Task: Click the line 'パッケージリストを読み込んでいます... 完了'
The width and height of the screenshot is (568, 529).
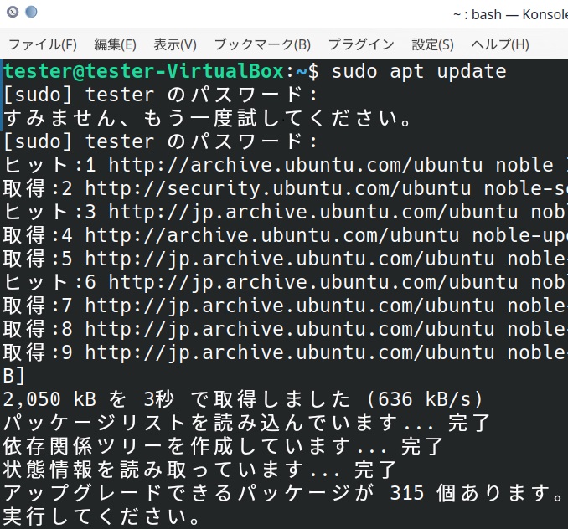Action: [246, 423]
